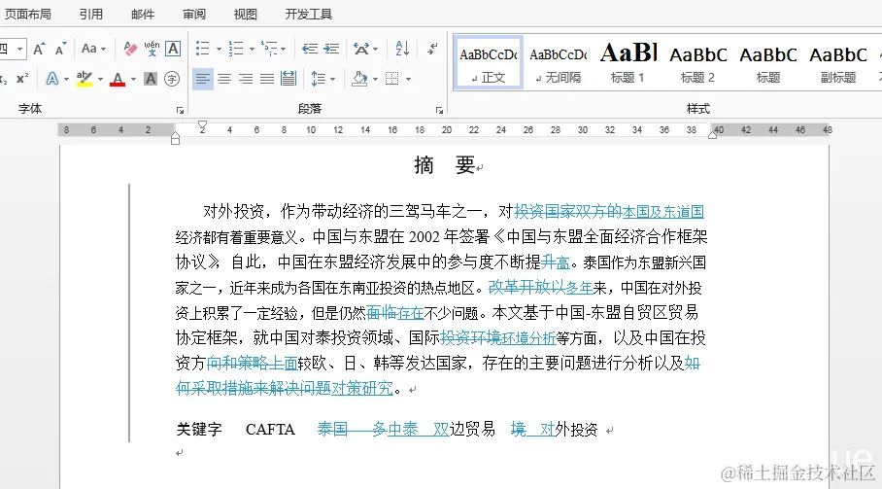This screenshot has height=489, width=882.
Task: Toggle align right
Action: click(x=246, y=79)
